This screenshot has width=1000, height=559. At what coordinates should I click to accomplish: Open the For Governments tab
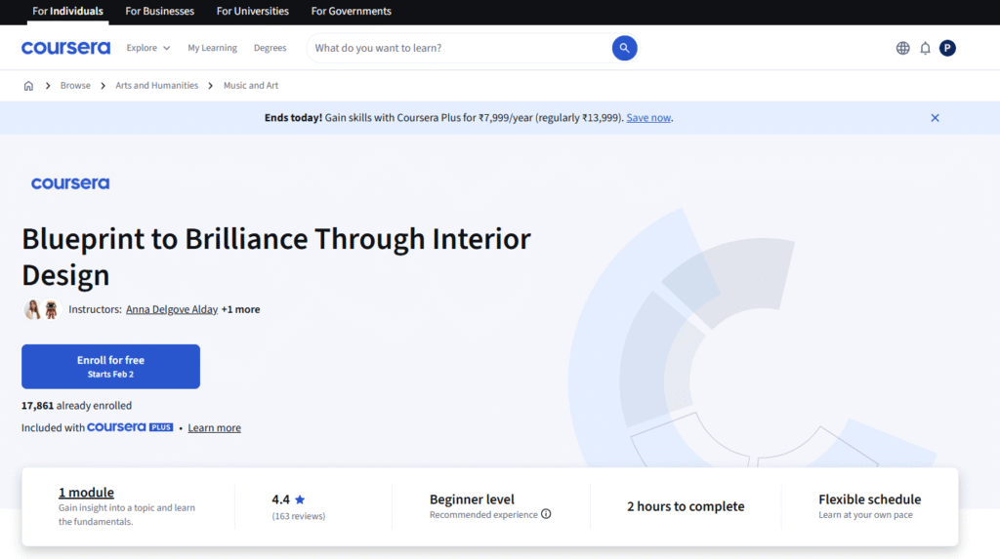pos(351,12)
